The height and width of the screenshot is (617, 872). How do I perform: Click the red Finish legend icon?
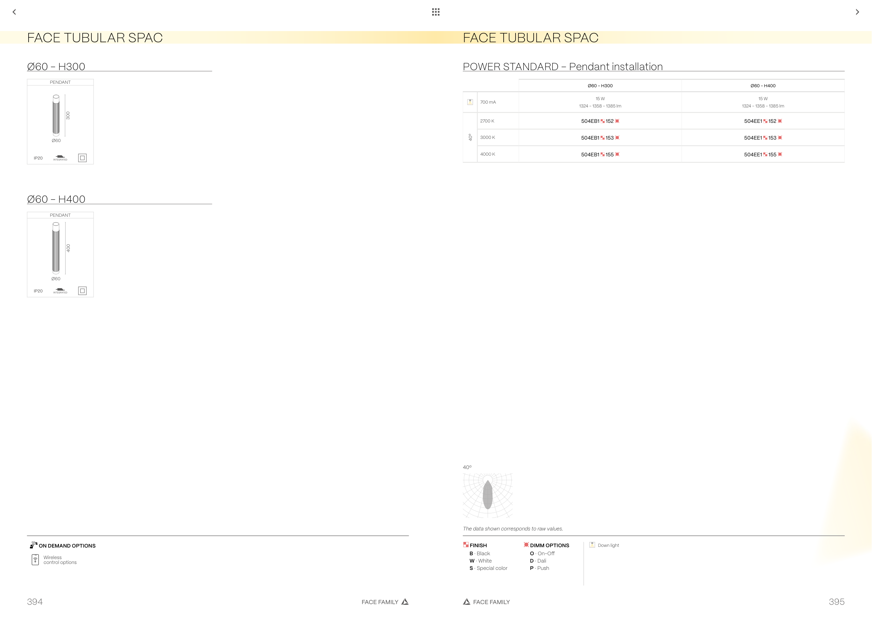[x=466, y=544]
